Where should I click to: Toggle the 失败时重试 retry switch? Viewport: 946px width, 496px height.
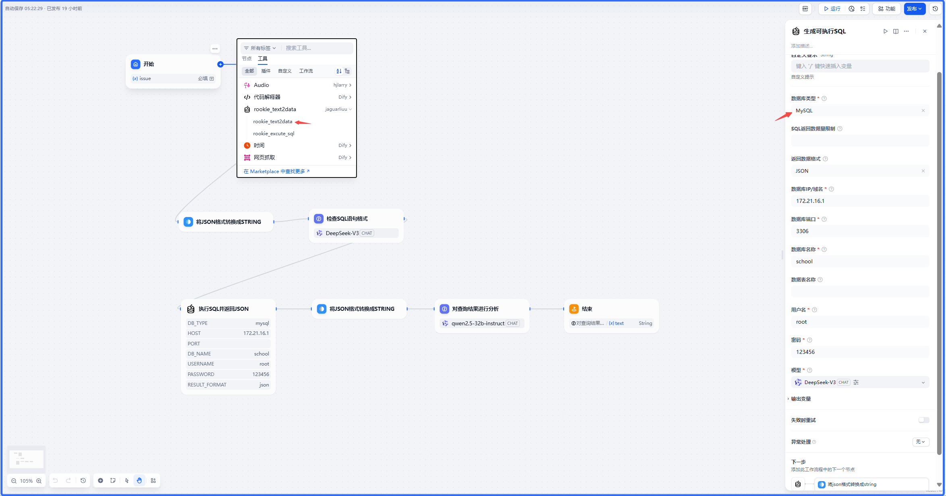pyautogui.click(x=923, y=420)
